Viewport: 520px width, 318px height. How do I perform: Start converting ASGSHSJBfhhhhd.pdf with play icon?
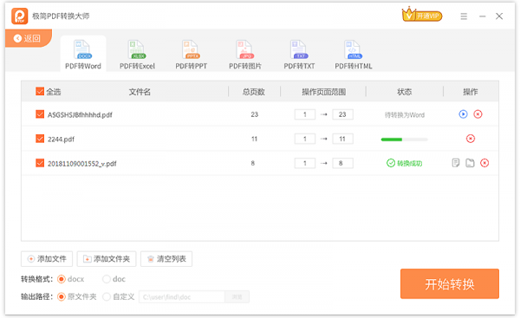click(x=464, y=114)
